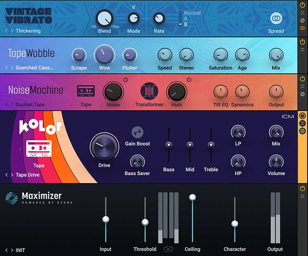This screenshot has height=256, width=308.
Task: Click the TapeWobble Saturation knob
Action: click(x=221, y=55)
